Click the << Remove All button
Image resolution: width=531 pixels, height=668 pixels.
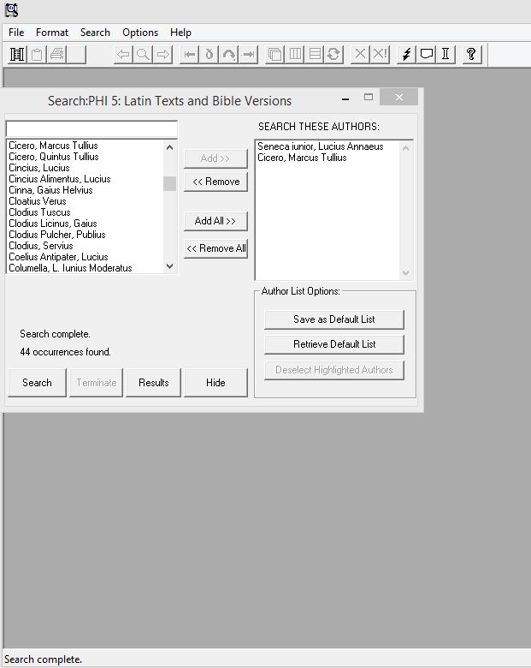(x=215, y=248)
